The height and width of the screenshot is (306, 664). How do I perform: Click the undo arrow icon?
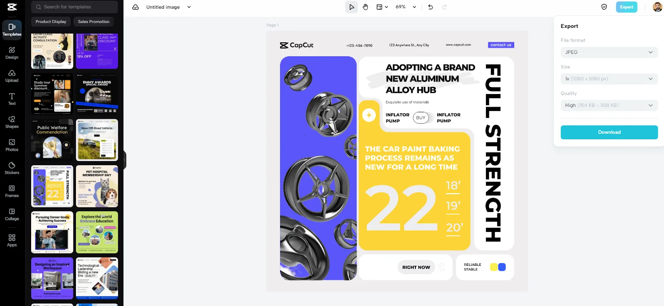430,7
